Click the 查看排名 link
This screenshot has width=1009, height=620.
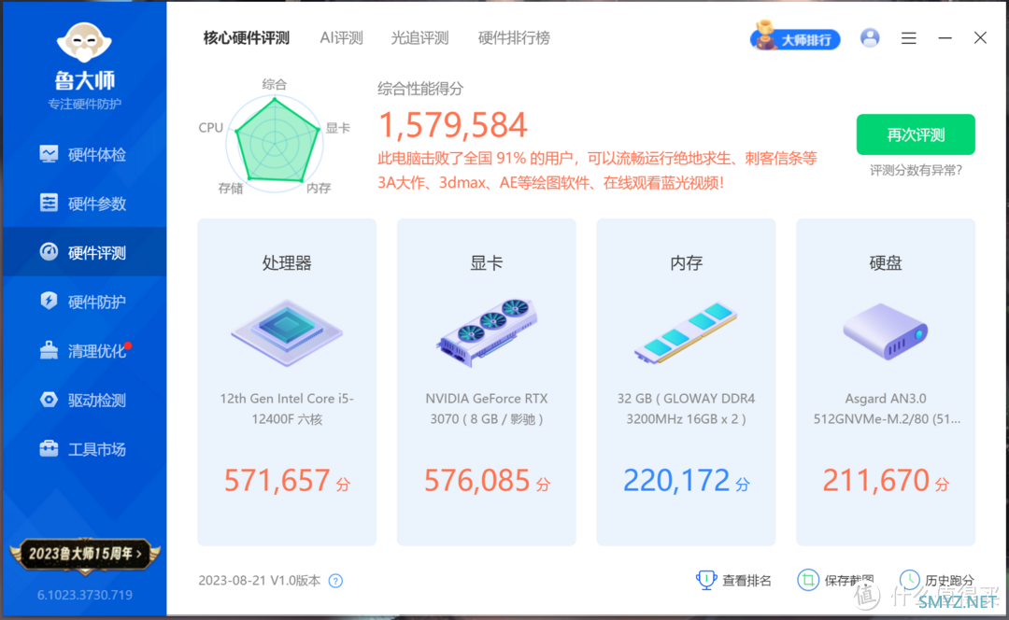click(746, 581)
